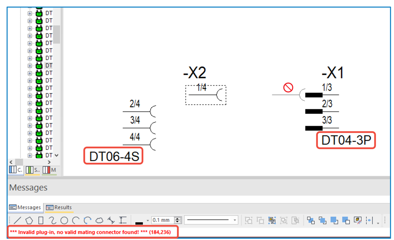Click the right scroll arrow under the tree
Screen dimensions: 394x240
point(49,162)
